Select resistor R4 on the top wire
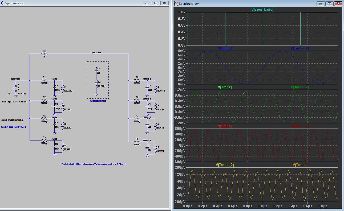This screenshot has height=211, width=344. click(44, 54)
